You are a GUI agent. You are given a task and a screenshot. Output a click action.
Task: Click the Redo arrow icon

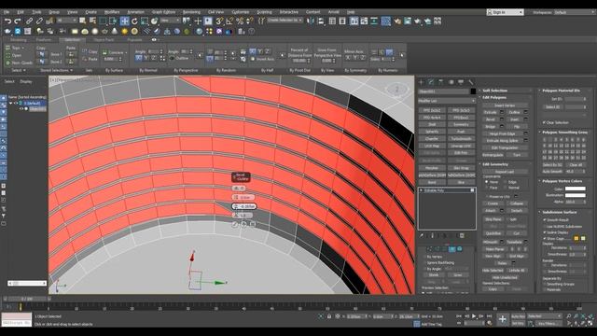[x=17, y=21]
